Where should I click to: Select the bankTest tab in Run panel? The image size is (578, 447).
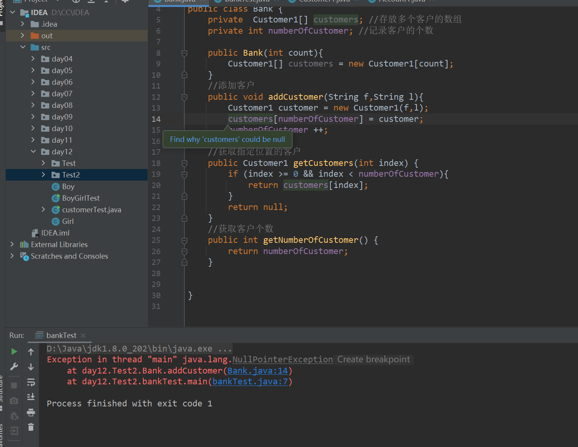tap(61, 336)
